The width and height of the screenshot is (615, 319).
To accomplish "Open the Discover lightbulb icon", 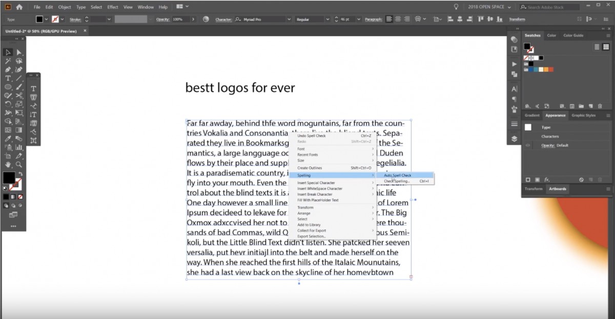I will click(x=456, y=7).
